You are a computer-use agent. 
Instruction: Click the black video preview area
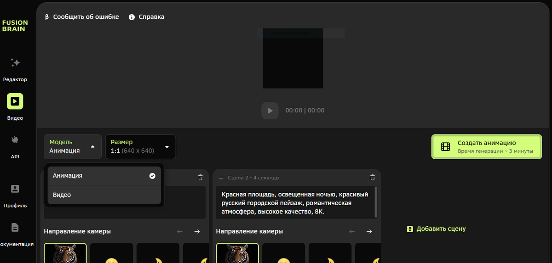point(293,58)
